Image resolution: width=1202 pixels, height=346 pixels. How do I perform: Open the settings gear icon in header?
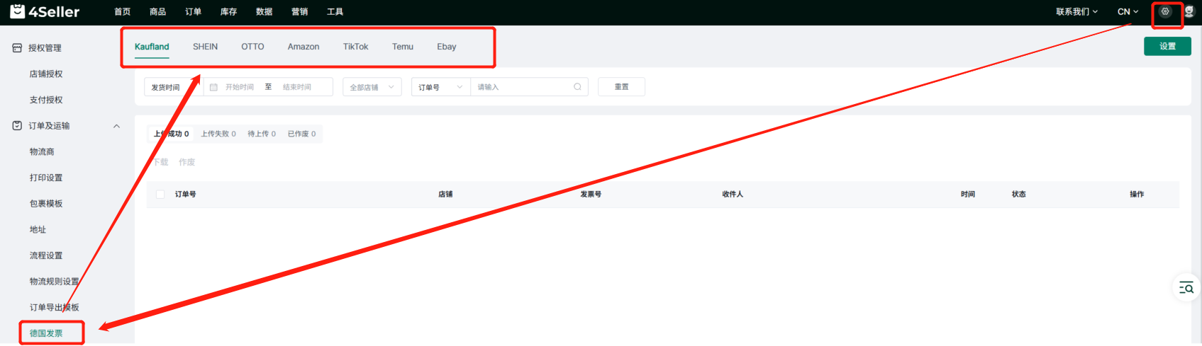(x=1165, y=11)
